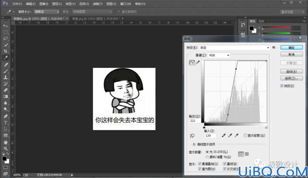The image size is (308, 178).
Task: Pick the gray point eyedropper
Action: point(230,135)
